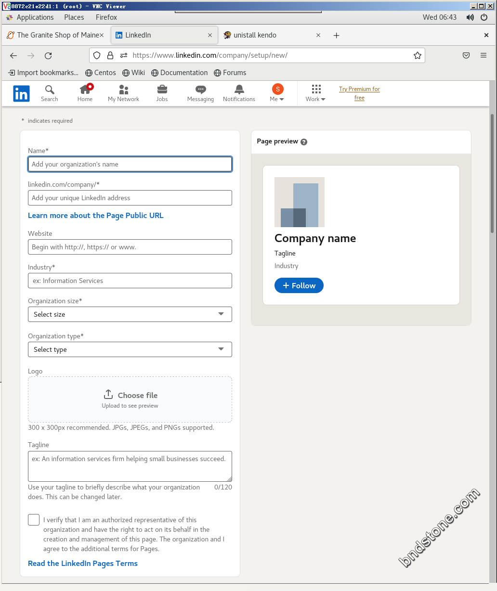The image size is (497, 591).
Task: Open the Import bookmarks bookmark
Action: tap(43, 73)
